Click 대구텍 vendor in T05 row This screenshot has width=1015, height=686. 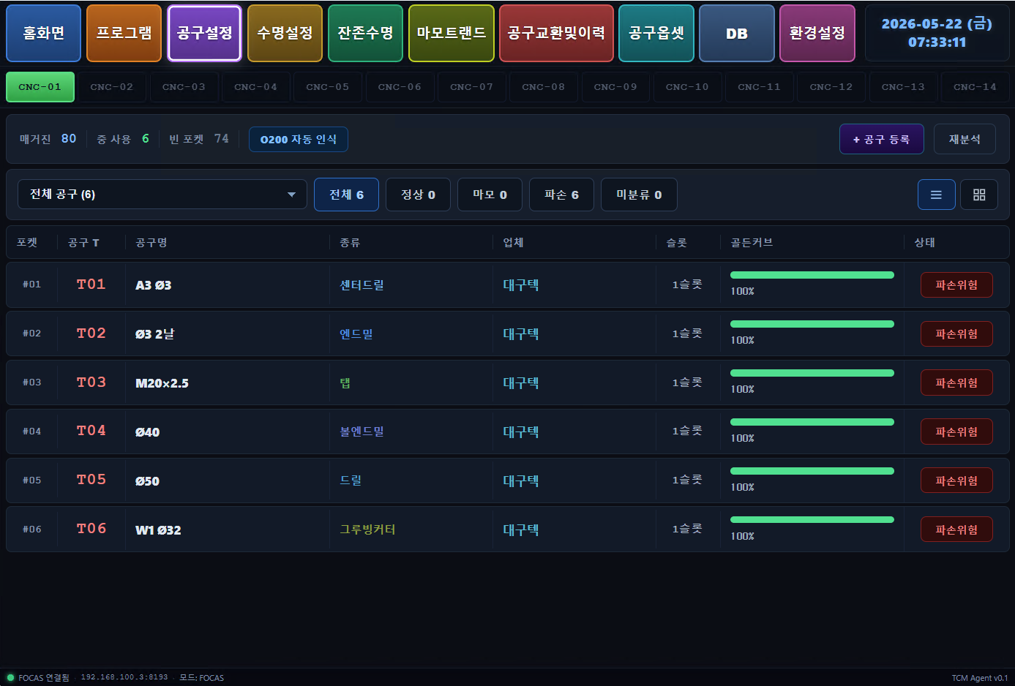[x=521, y=481]
